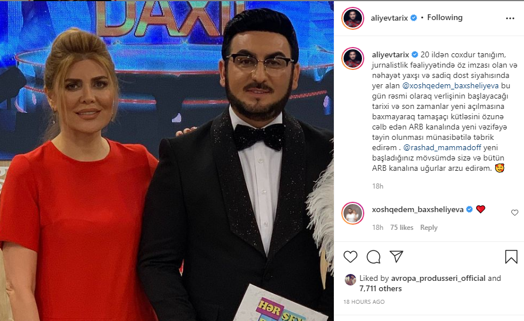Like xoshqedem_baxsheliyeva's comment with small heart

coord(515,213)
